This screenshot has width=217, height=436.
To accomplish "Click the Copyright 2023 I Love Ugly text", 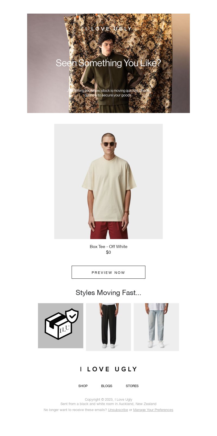I will pos(108,400).
